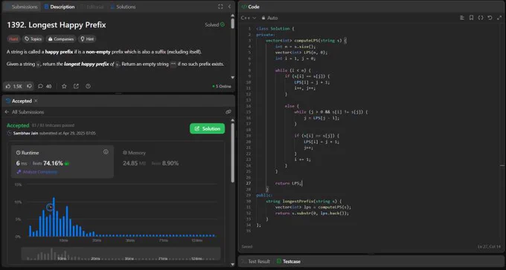
Task: Click the Analyze Complexity link
Action: point(37,172)
